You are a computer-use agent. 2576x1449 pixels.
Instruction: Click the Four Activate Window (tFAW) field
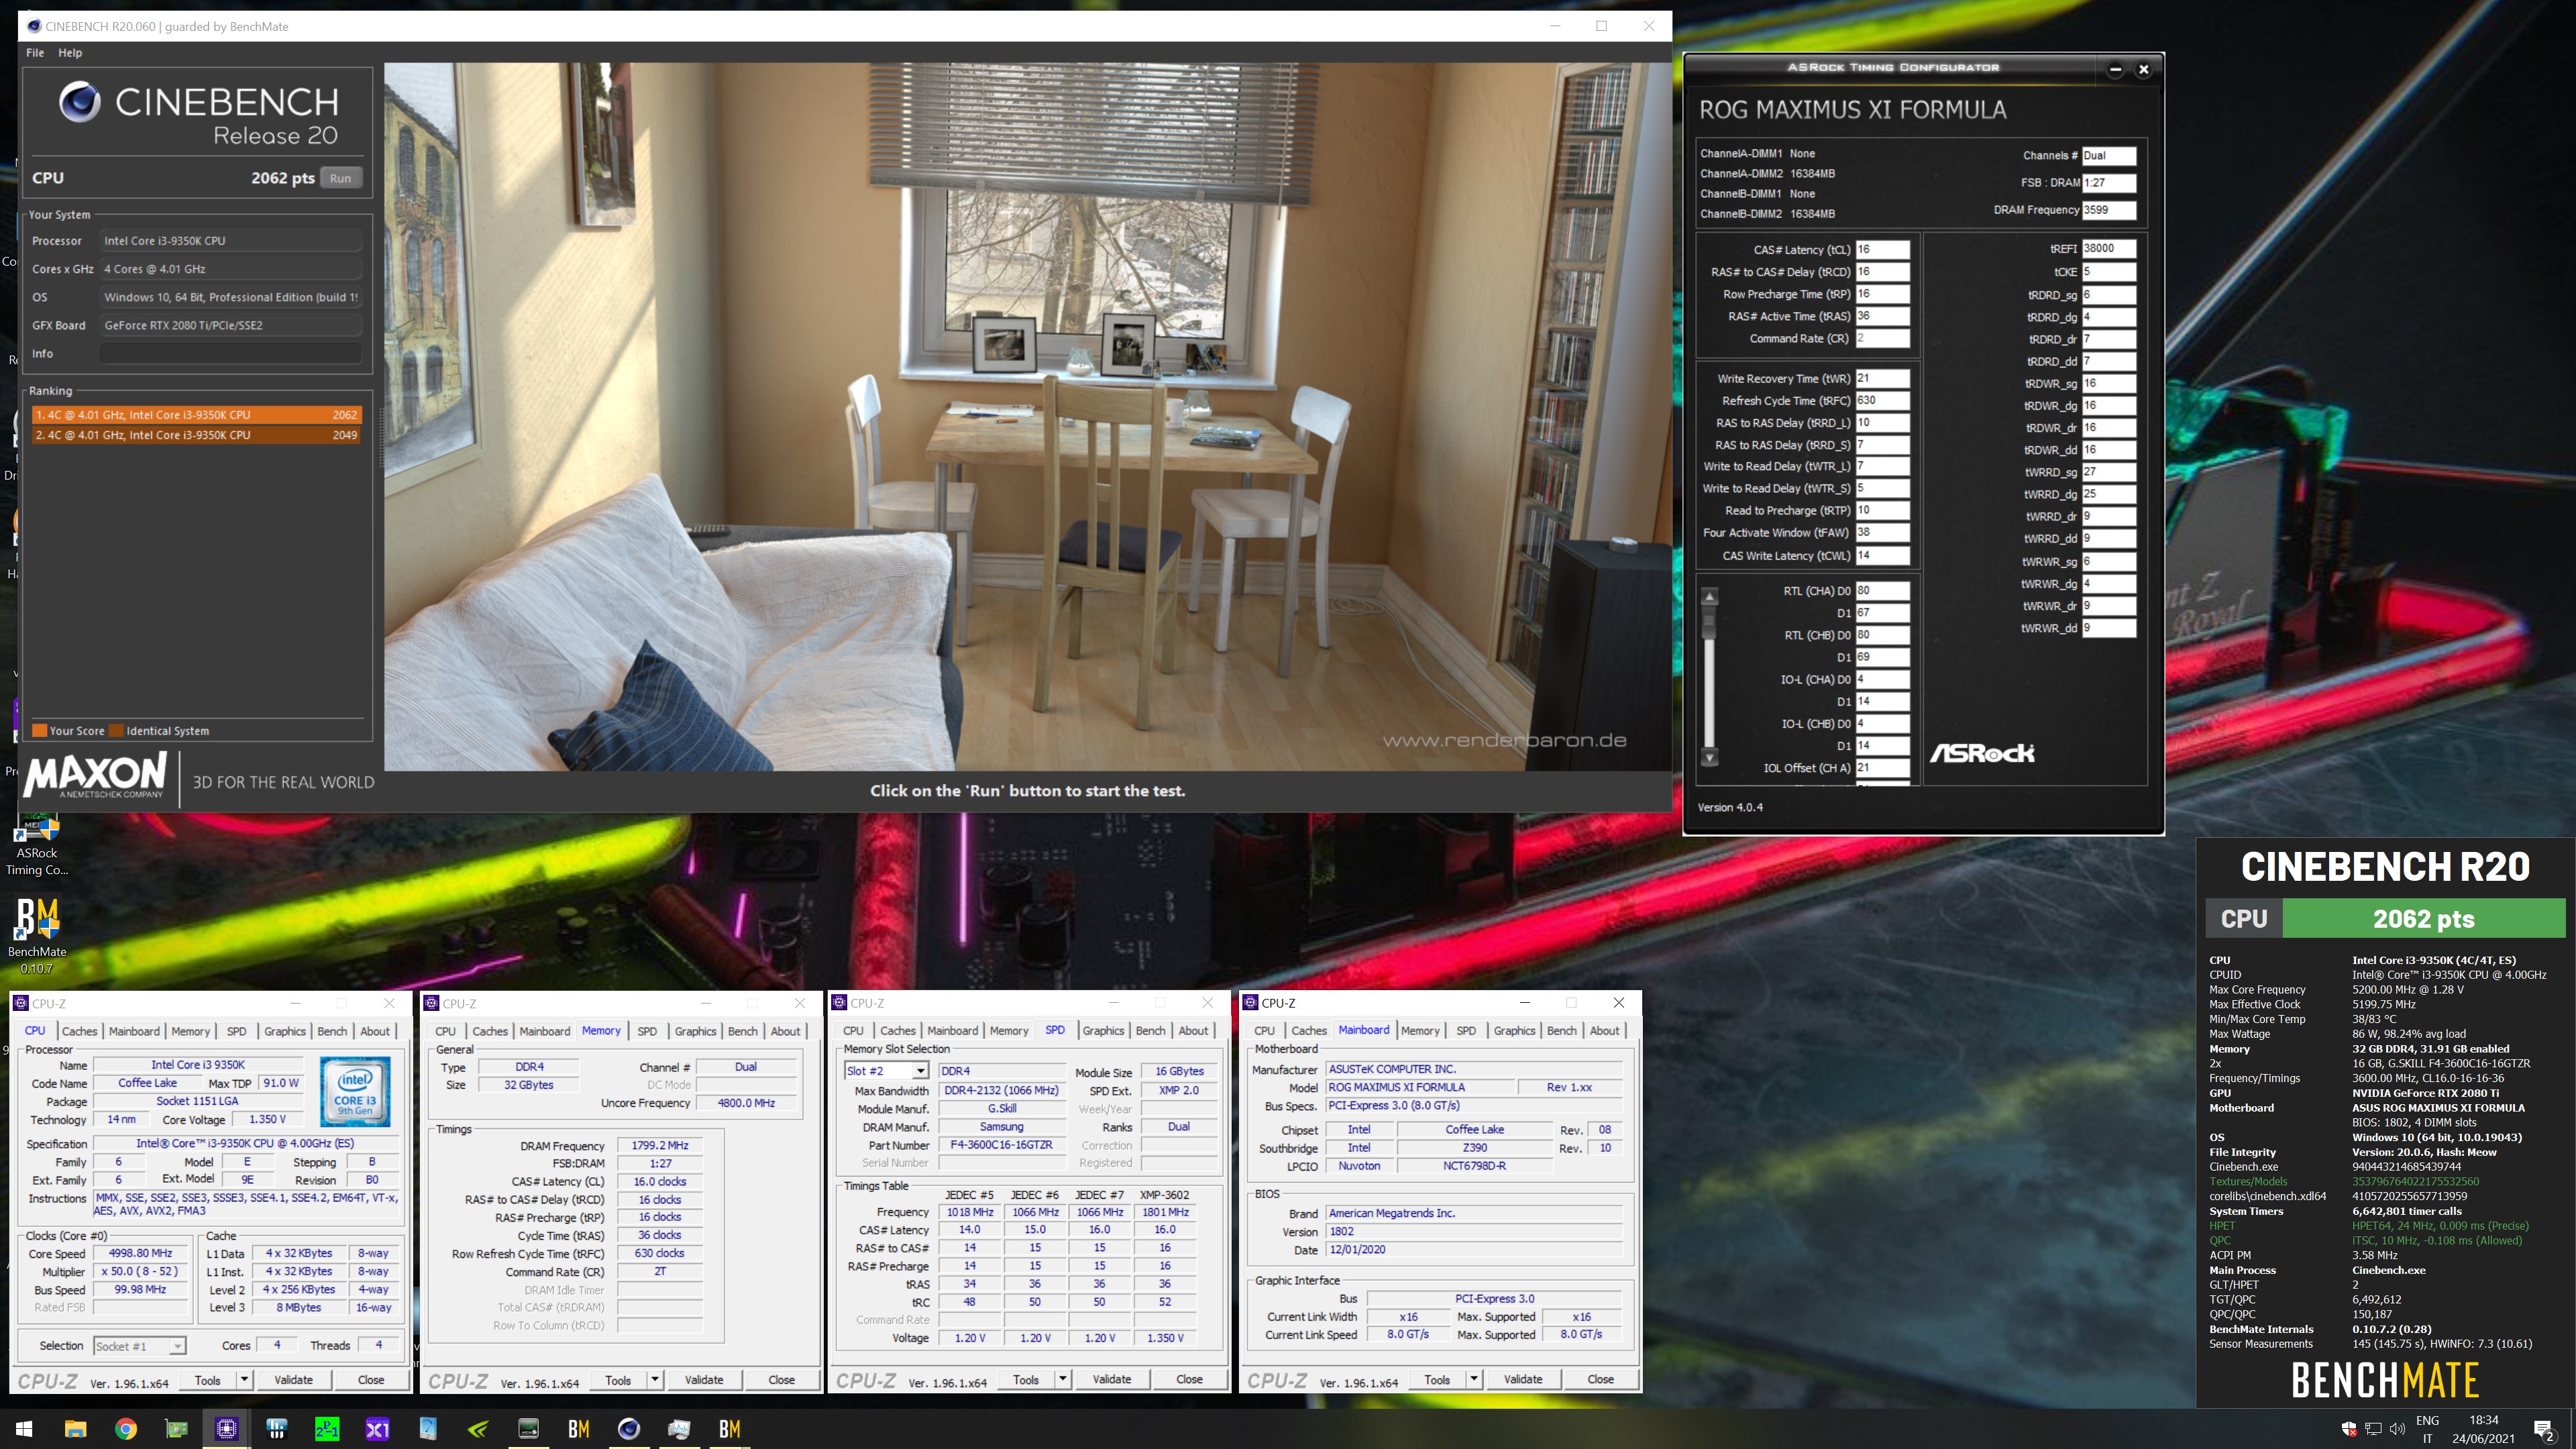pyautogui.click(x=1882, y=533)
